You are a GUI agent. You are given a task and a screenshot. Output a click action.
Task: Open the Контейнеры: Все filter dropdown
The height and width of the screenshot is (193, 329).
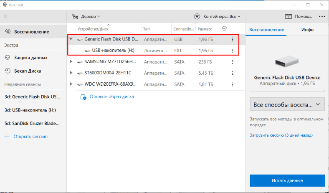[218, 17]
